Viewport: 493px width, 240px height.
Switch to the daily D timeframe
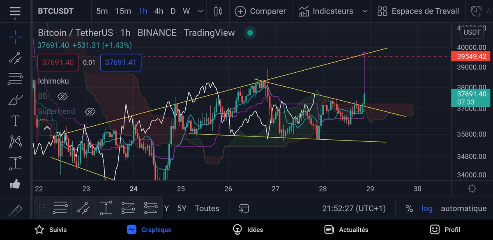(173, 11)
